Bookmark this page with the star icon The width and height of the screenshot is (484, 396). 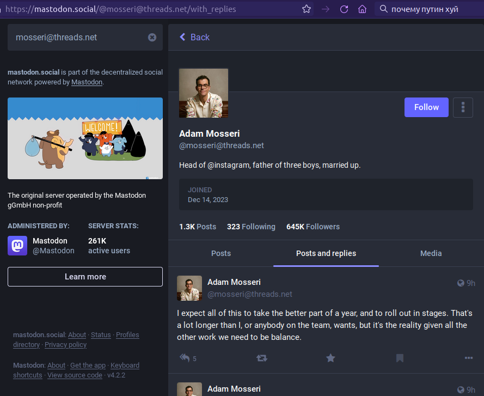tap(306, 9)
